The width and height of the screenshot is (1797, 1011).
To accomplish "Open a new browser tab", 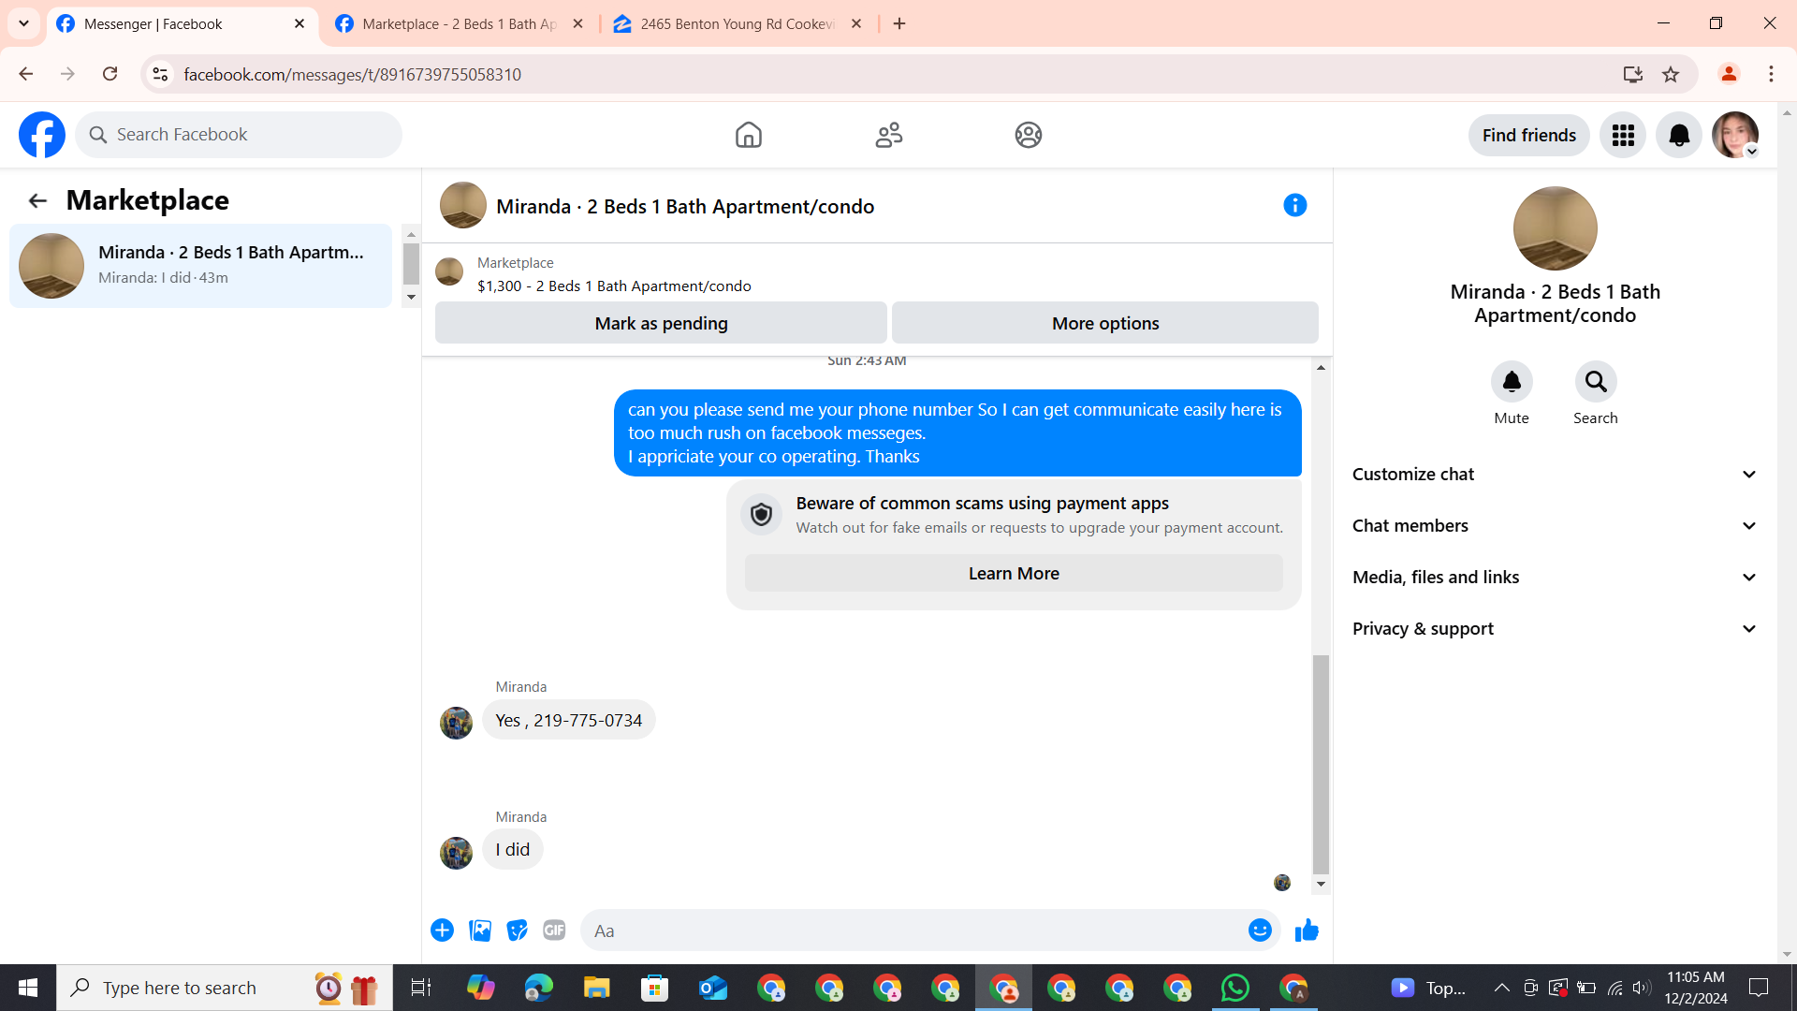I will (899, 23).
